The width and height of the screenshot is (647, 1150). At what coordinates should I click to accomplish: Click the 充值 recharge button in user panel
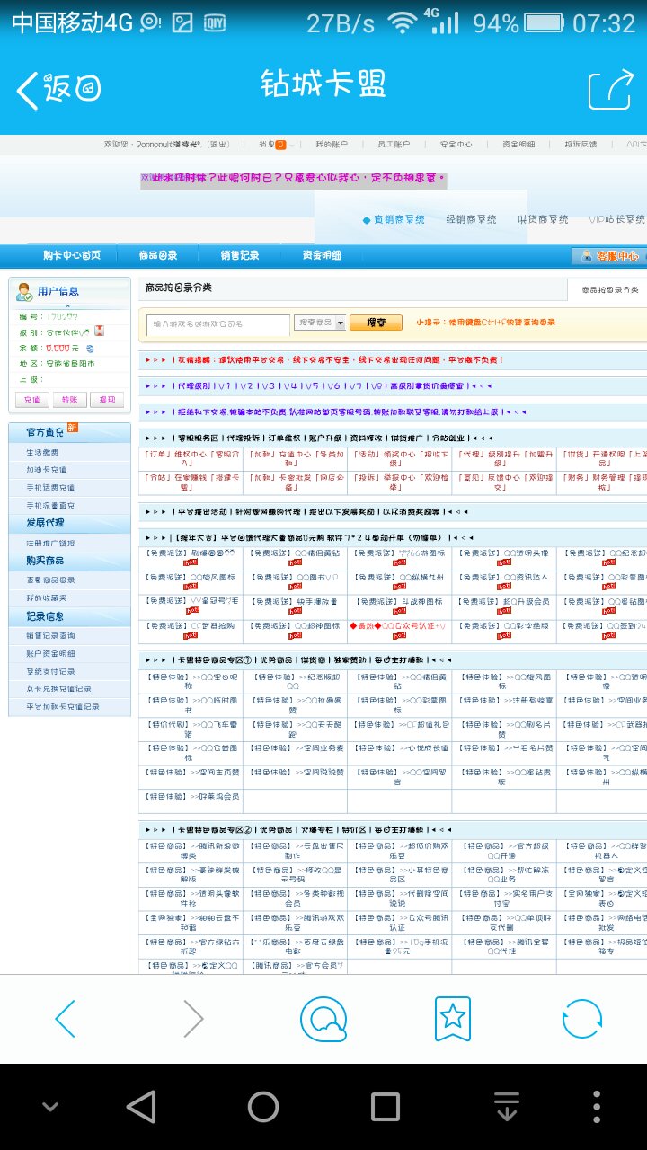pos(31,400)
